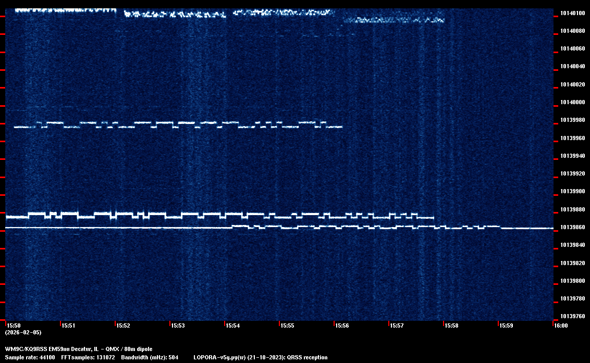Select the 10139880 frequency label

[572, 210]
